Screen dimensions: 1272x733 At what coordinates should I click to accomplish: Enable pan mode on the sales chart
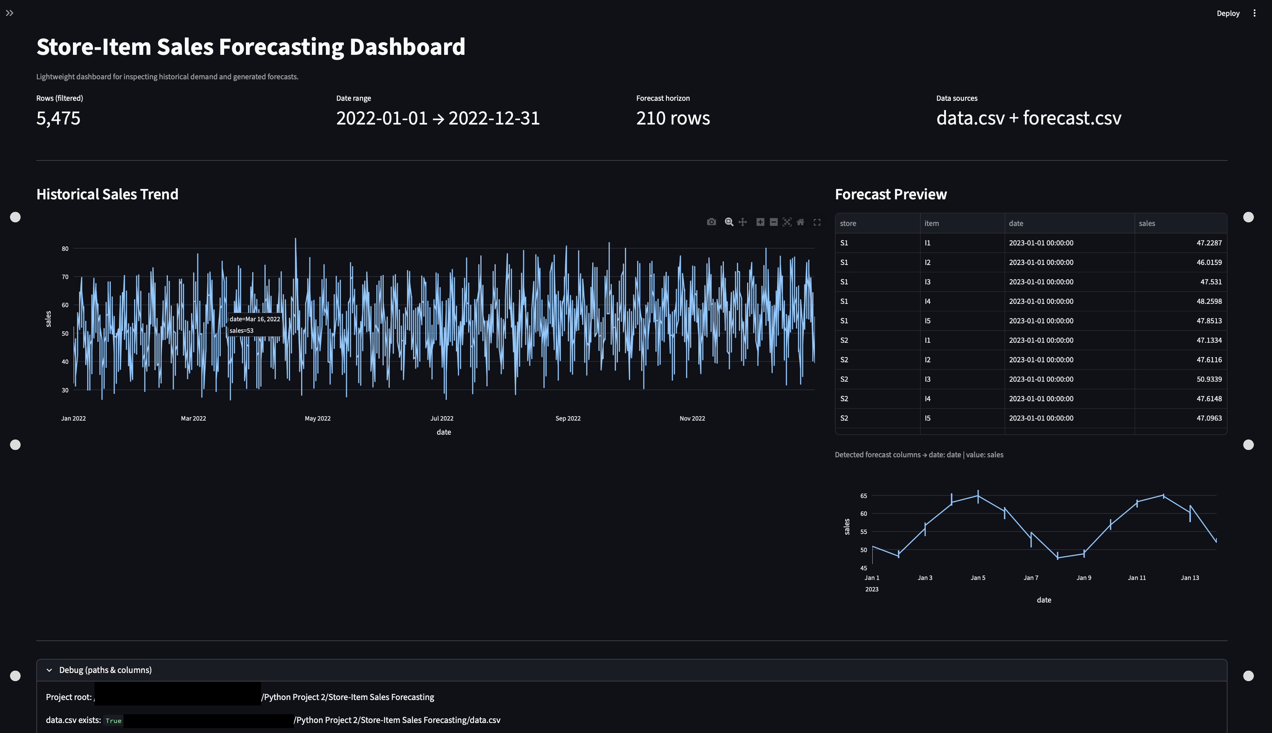743,222
